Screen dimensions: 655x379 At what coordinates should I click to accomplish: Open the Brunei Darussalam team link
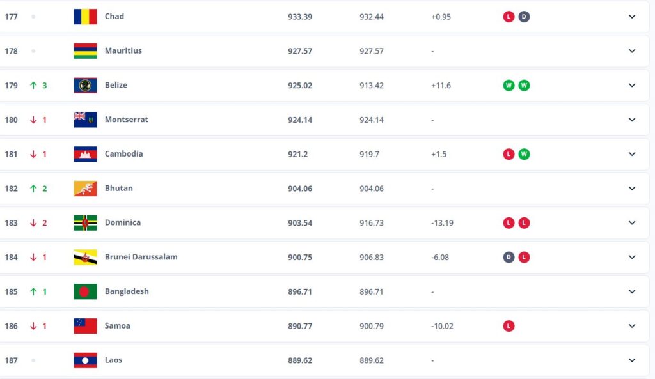click(x=141, y=257)
